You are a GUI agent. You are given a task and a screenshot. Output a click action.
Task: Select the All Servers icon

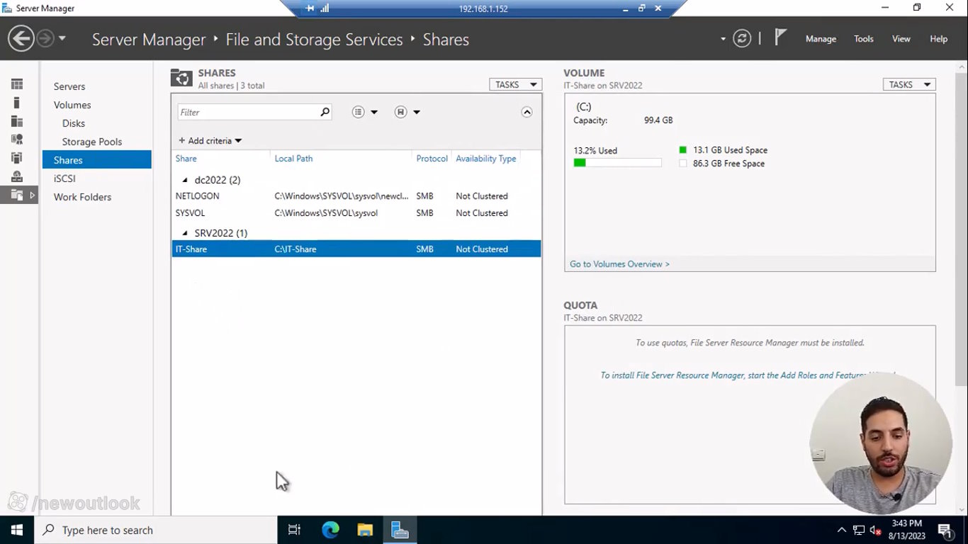tap(17, 121)
